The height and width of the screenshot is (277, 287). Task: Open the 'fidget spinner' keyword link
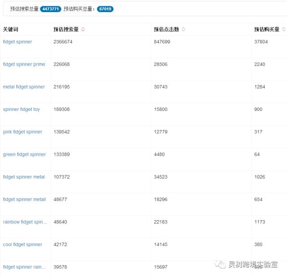17,42
